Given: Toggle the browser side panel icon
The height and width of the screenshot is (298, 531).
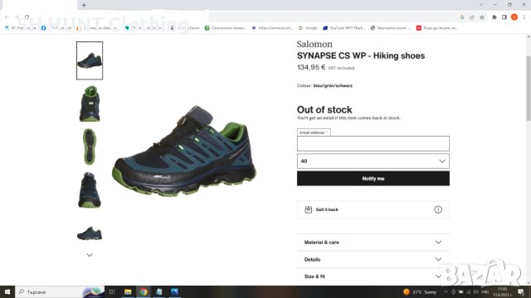Looking at the screenshot, I should click(x=504, y=17).
